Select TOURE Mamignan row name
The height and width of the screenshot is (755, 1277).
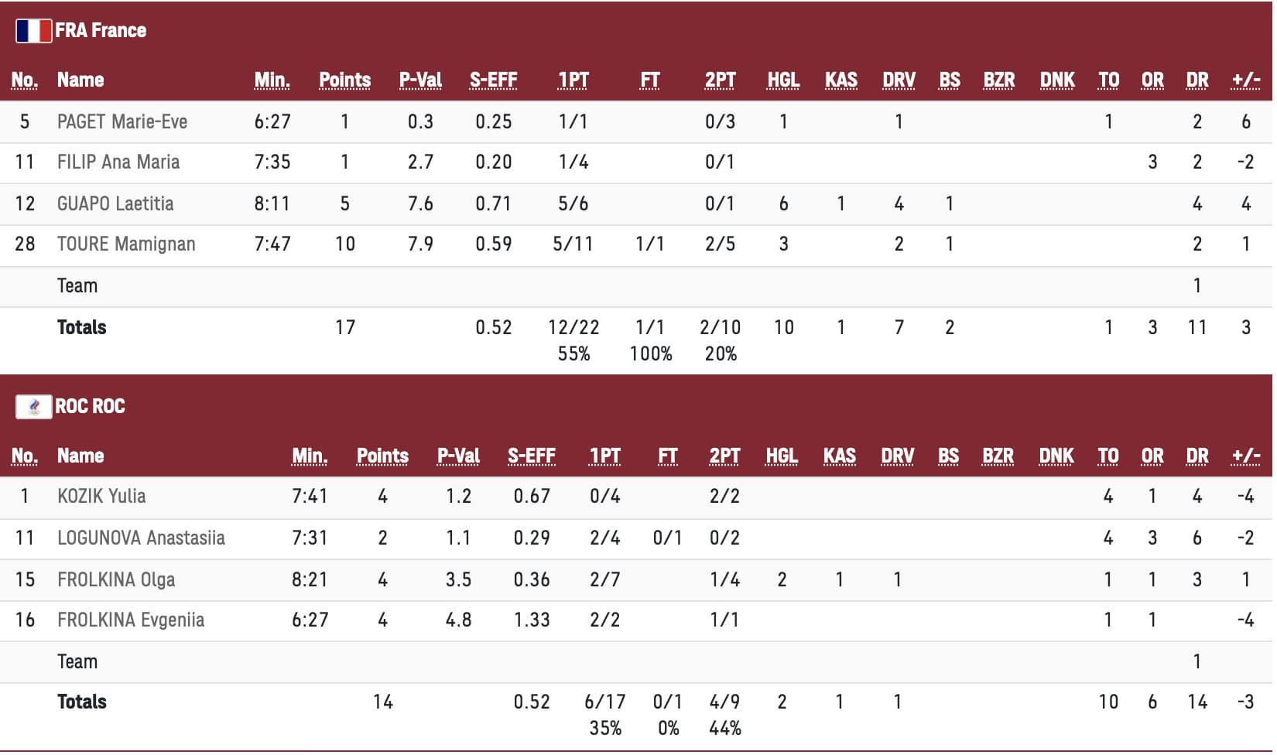(x=126, y=244)
